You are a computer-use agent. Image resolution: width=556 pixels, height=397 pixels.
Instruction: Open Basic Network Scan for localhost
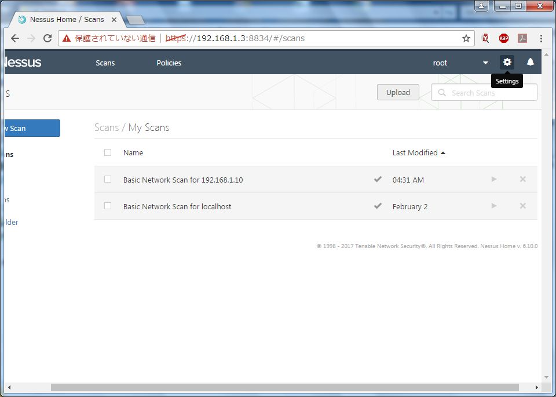pyautogui.click(x=177, y=206)
